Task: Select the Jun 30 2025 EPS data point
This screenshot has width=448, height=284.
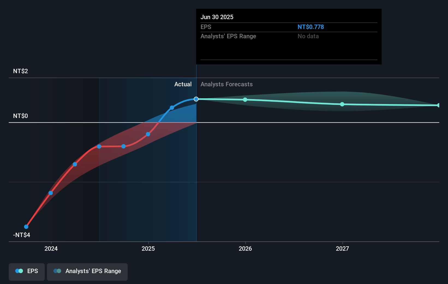Action: (x=196, y=99)
